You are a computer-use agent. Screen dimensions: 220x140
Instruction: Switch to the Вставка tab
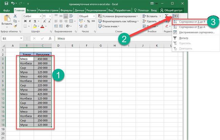pos(31,10)
